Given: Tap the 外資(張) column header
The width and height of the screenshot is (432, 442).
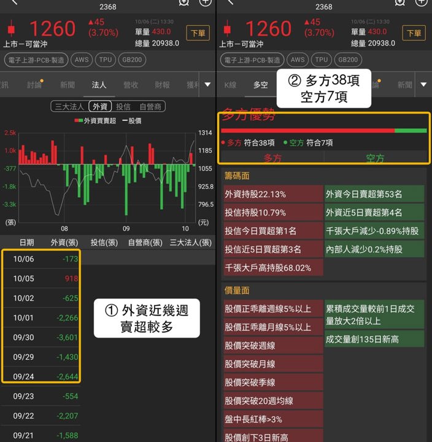Looking at the screenshot, I should coord(64,242).
